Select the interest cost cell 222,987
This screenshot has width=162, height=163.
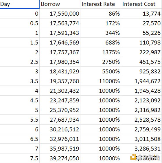[x=141, y=52]
